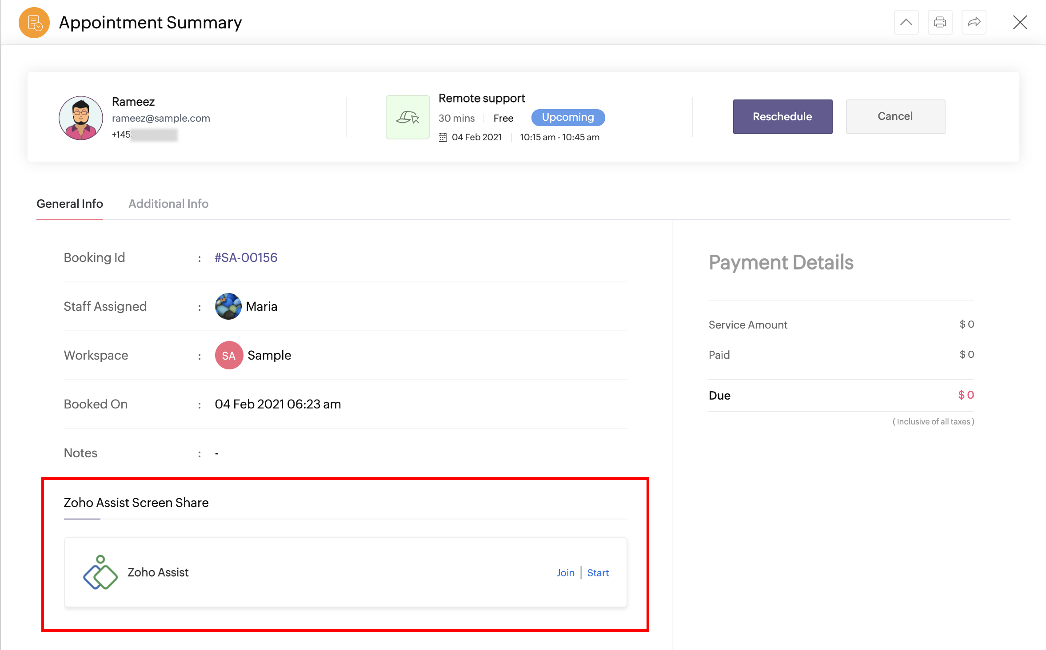The image size is (1046, 650).
Task: Select the General Info tab
Action: [69, 204]
